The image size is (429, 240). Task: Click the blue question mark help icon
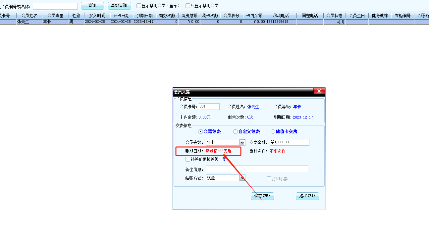224,159
